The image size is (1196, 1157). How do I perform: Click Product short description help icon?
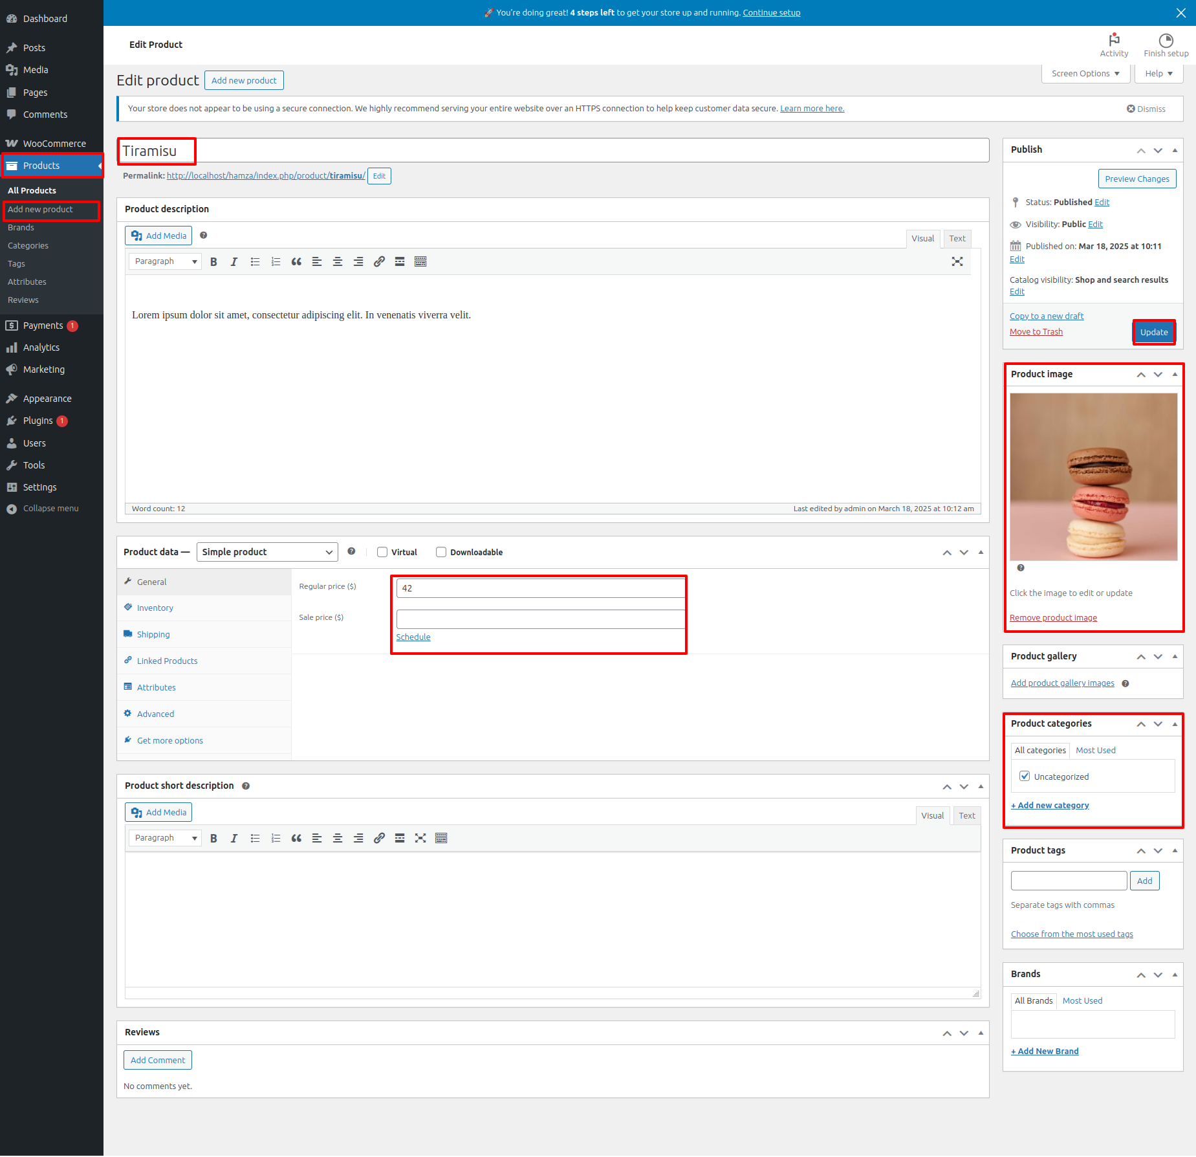(246, 786)
